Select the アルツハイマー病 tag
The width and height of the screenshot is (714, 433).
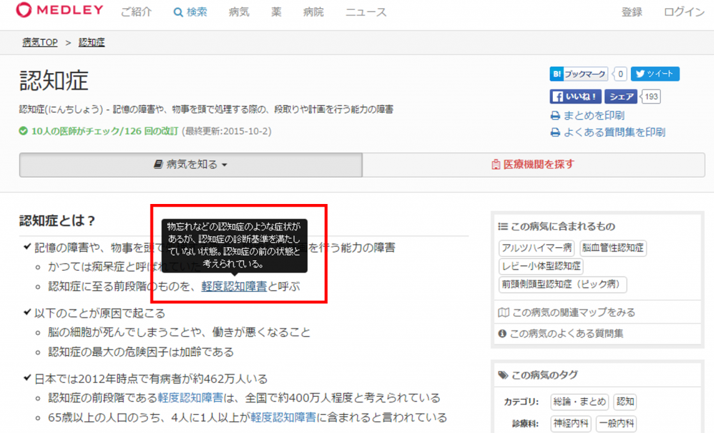(x=536, y=248)
